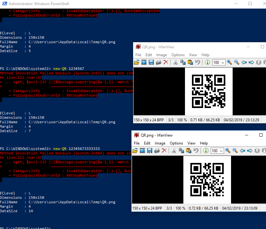Go to previous image in 0.72 KB IrfanView window

click(x=242, y=151)
